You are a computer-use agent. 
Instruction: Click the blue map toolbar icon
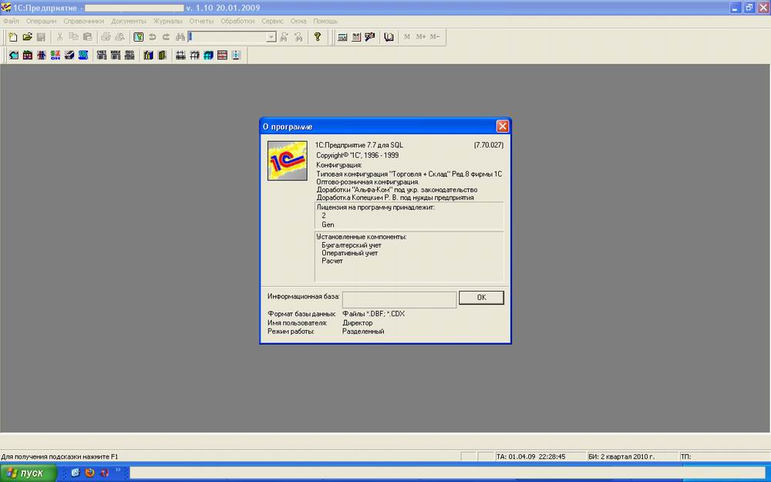[83, 55]
